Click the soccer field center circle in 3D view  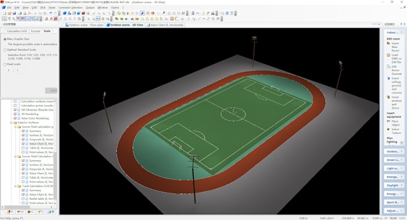[233, 114]
